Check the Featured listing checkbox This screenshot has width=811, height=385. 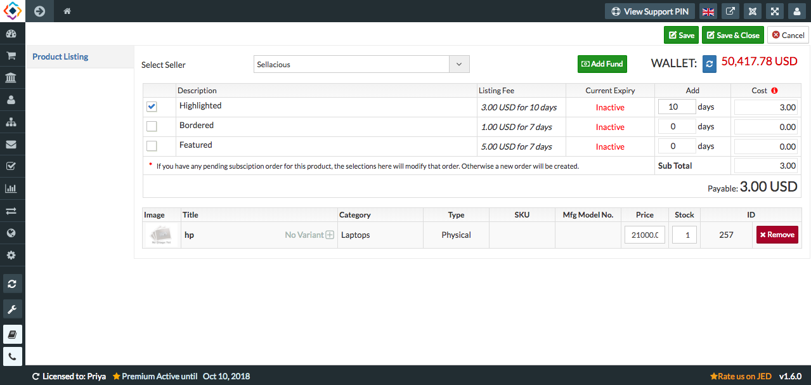pyautogui.click(x=152, y=146)
